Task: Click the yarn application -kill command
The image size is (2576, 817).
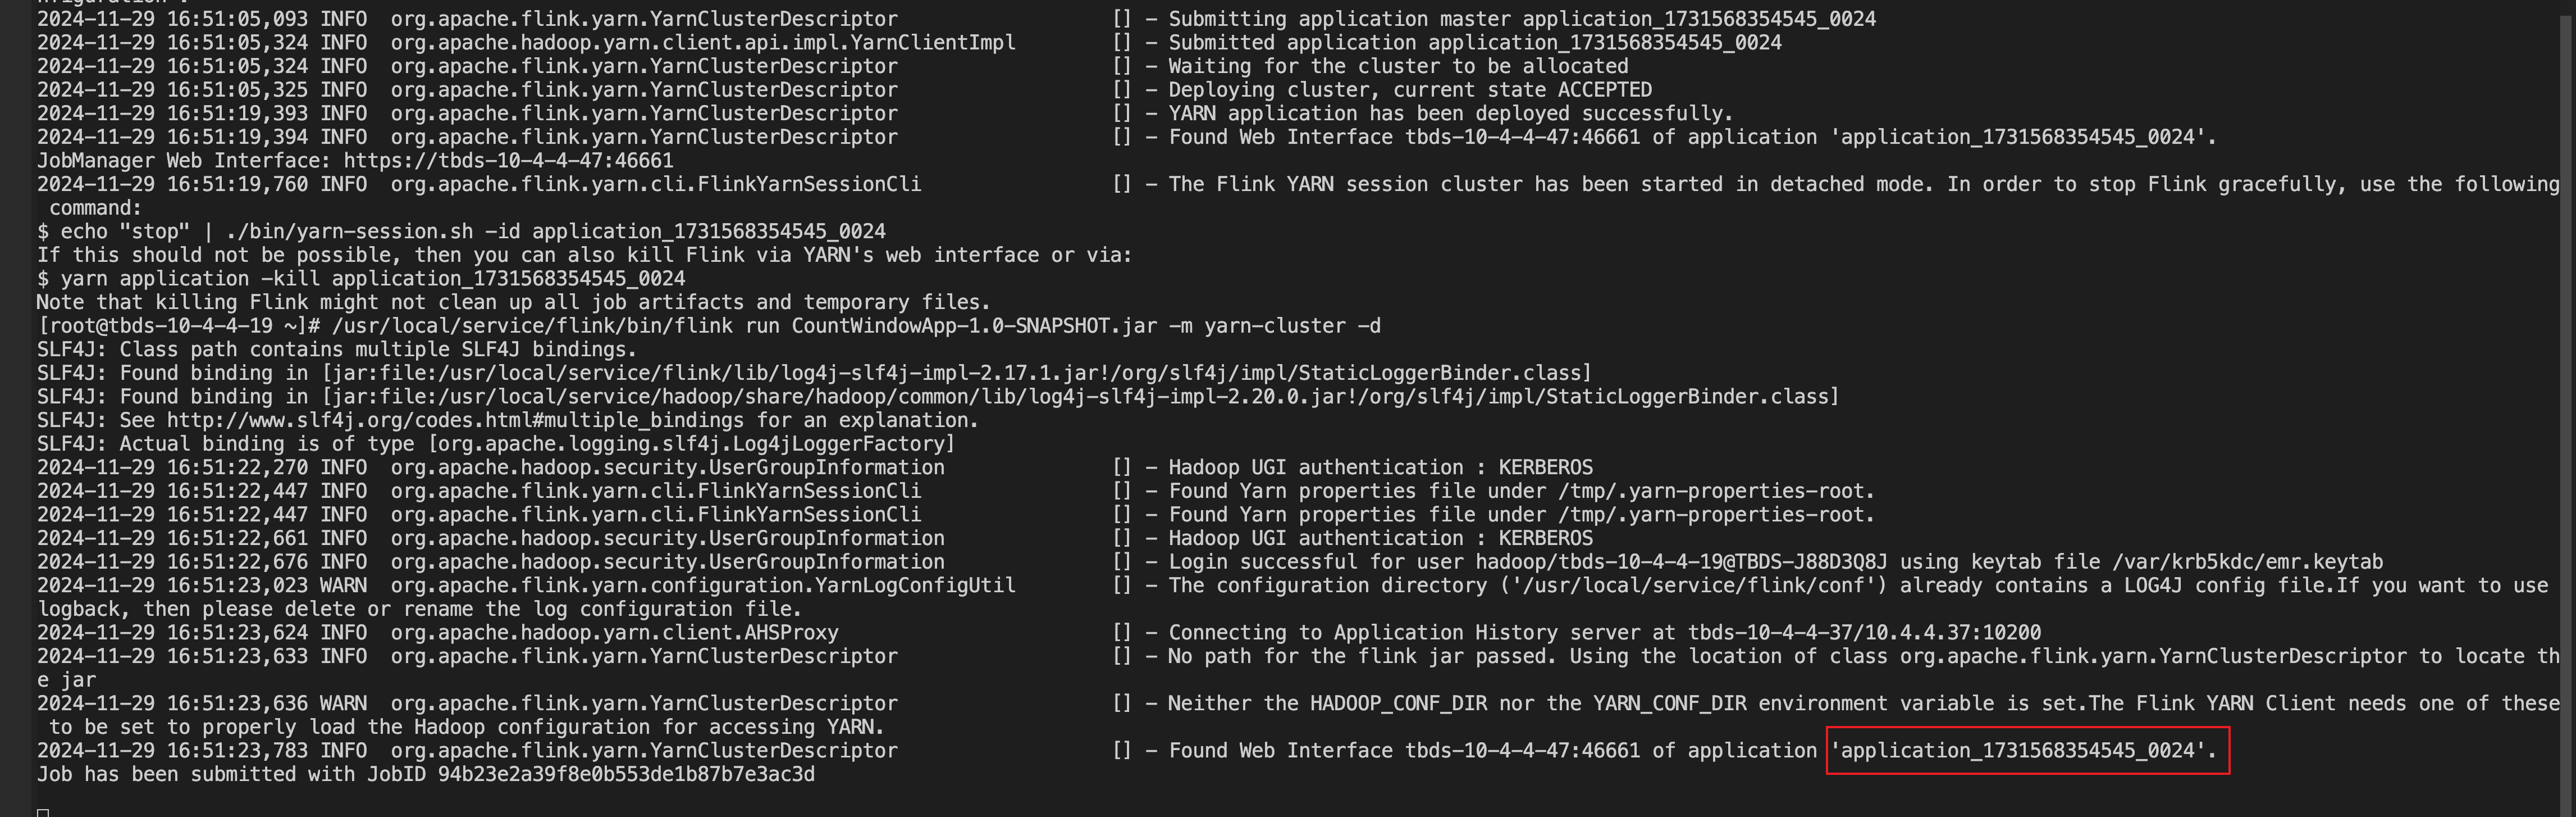Action: pos(372,279)
